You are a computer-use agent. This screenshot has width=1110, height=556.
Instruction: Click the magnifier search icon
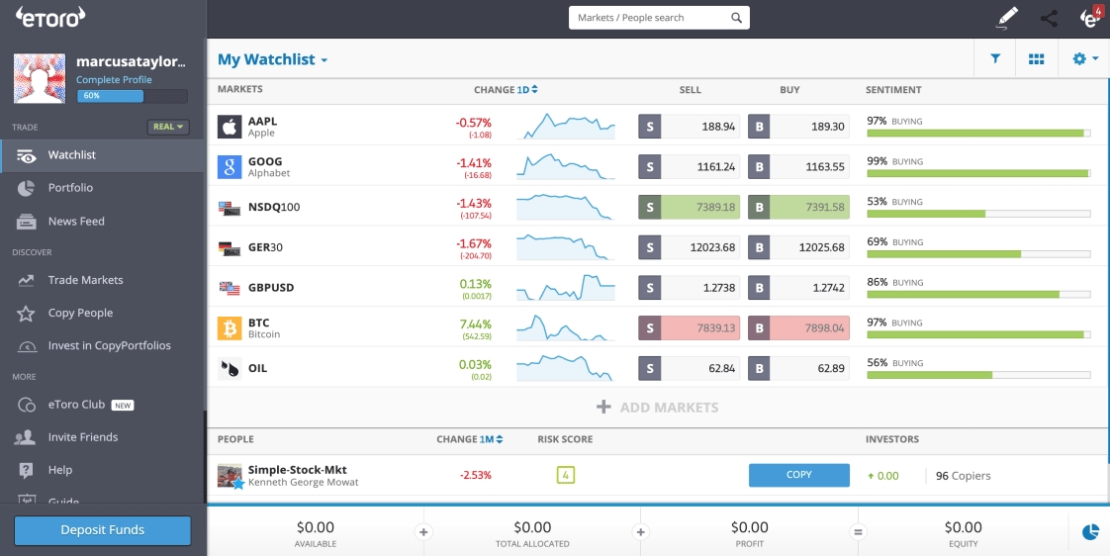pos(736,18)
